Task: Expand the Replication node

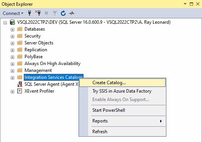Action: (12, 50)
